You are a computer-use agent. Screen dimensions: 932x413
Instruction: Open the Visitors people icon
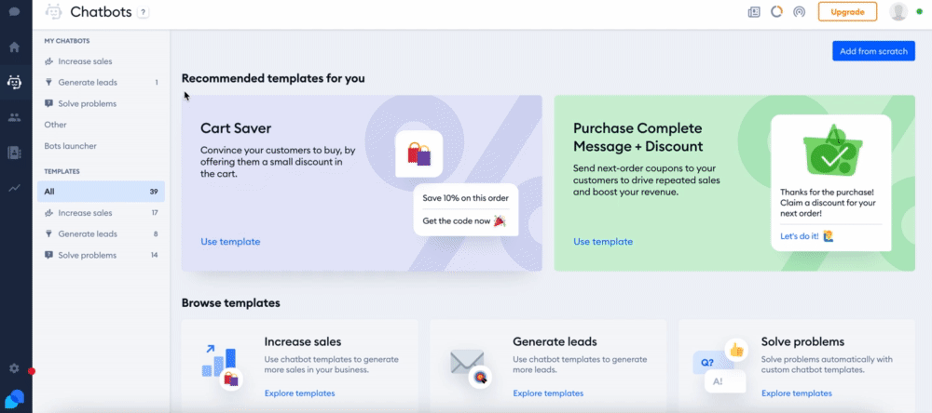(14, 117)
